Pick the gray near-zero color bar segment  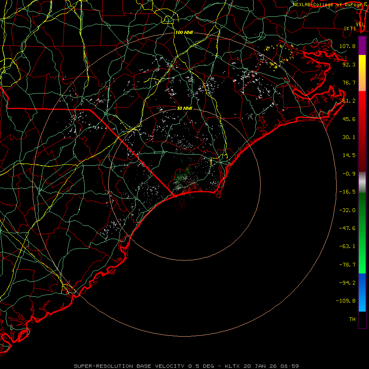362,182
